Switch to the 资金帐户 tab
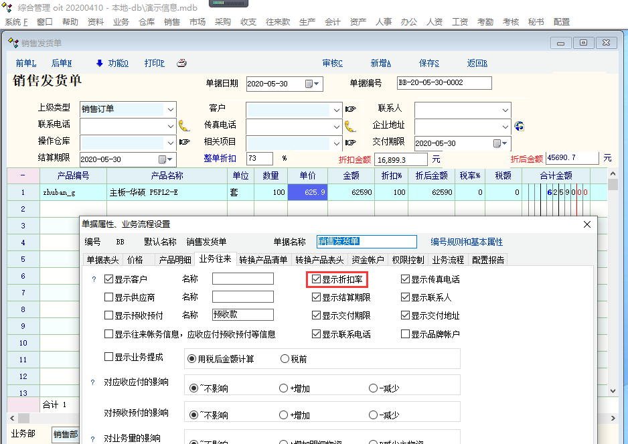 pyautogui.click(x=368, y=260)
